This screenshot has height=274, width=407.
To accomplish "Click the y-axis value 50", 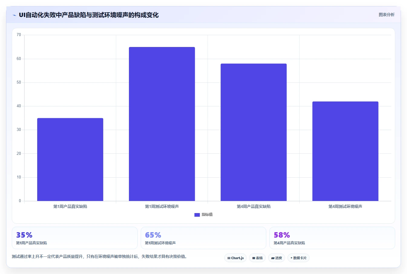I will [x=19, y=82].
